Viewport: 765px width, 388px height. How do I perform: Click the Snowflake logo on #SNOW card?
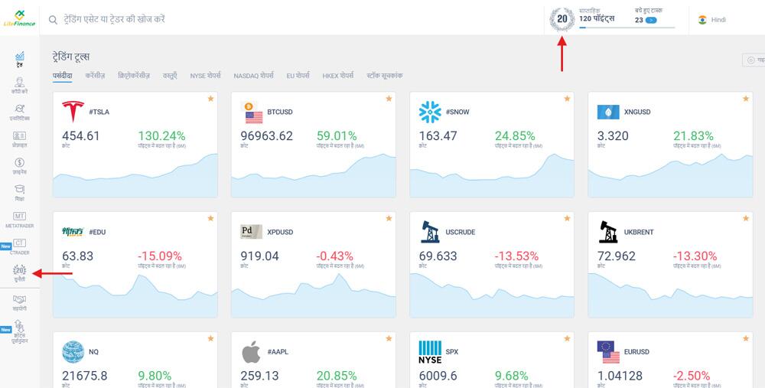[x=430, y=112]
